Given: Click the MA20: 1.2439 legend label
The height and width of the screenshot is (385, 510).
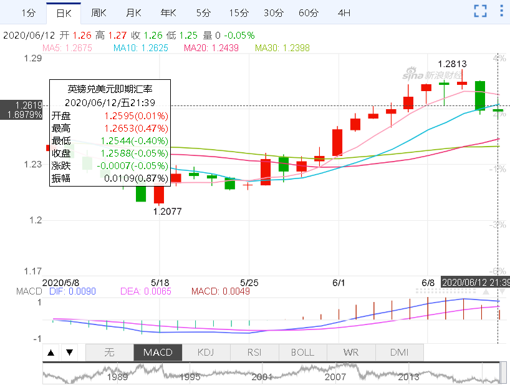Looking at the screenshot, I should coord(211,48).
